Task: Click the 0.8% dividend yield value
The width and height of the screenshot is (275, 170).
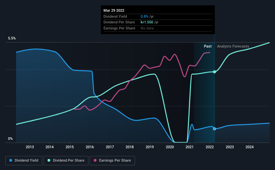Action: coord(144,16)
